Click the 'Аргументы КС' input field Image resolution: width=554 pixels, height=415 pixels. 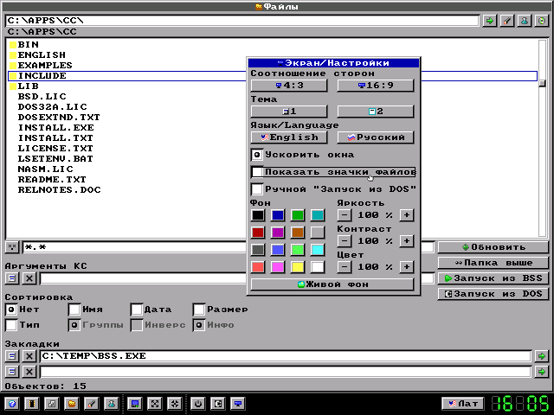[x=234, y=278]
